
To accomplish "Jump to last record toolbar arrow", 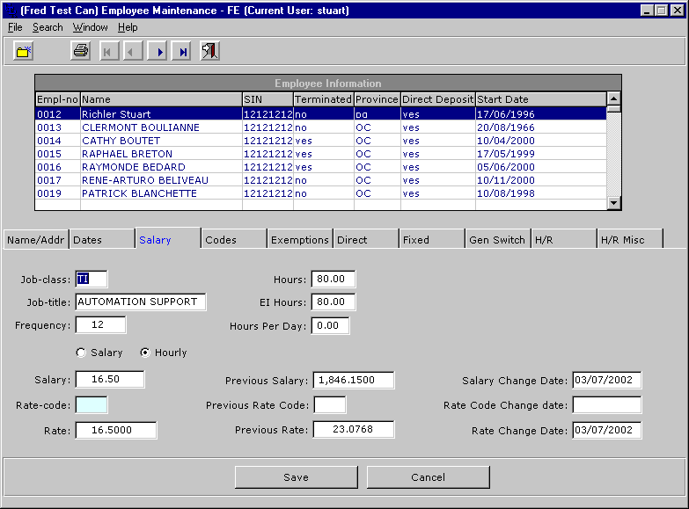I will click(182, 51).
